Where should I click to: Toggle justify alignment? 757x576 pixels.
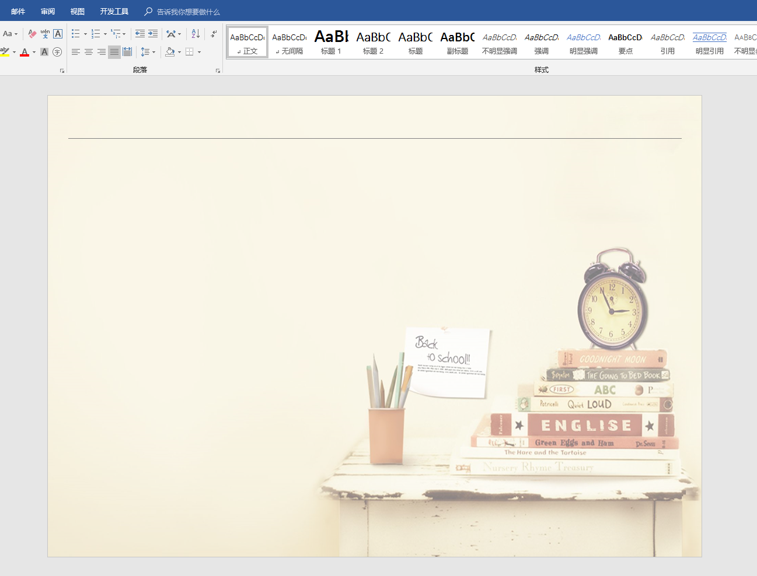pyautogui.click(x=114, y=52)
